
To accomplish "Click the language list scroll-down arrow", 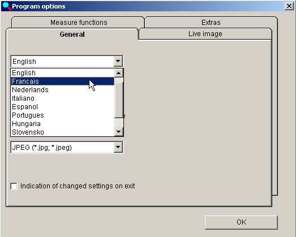I will 119,132.
